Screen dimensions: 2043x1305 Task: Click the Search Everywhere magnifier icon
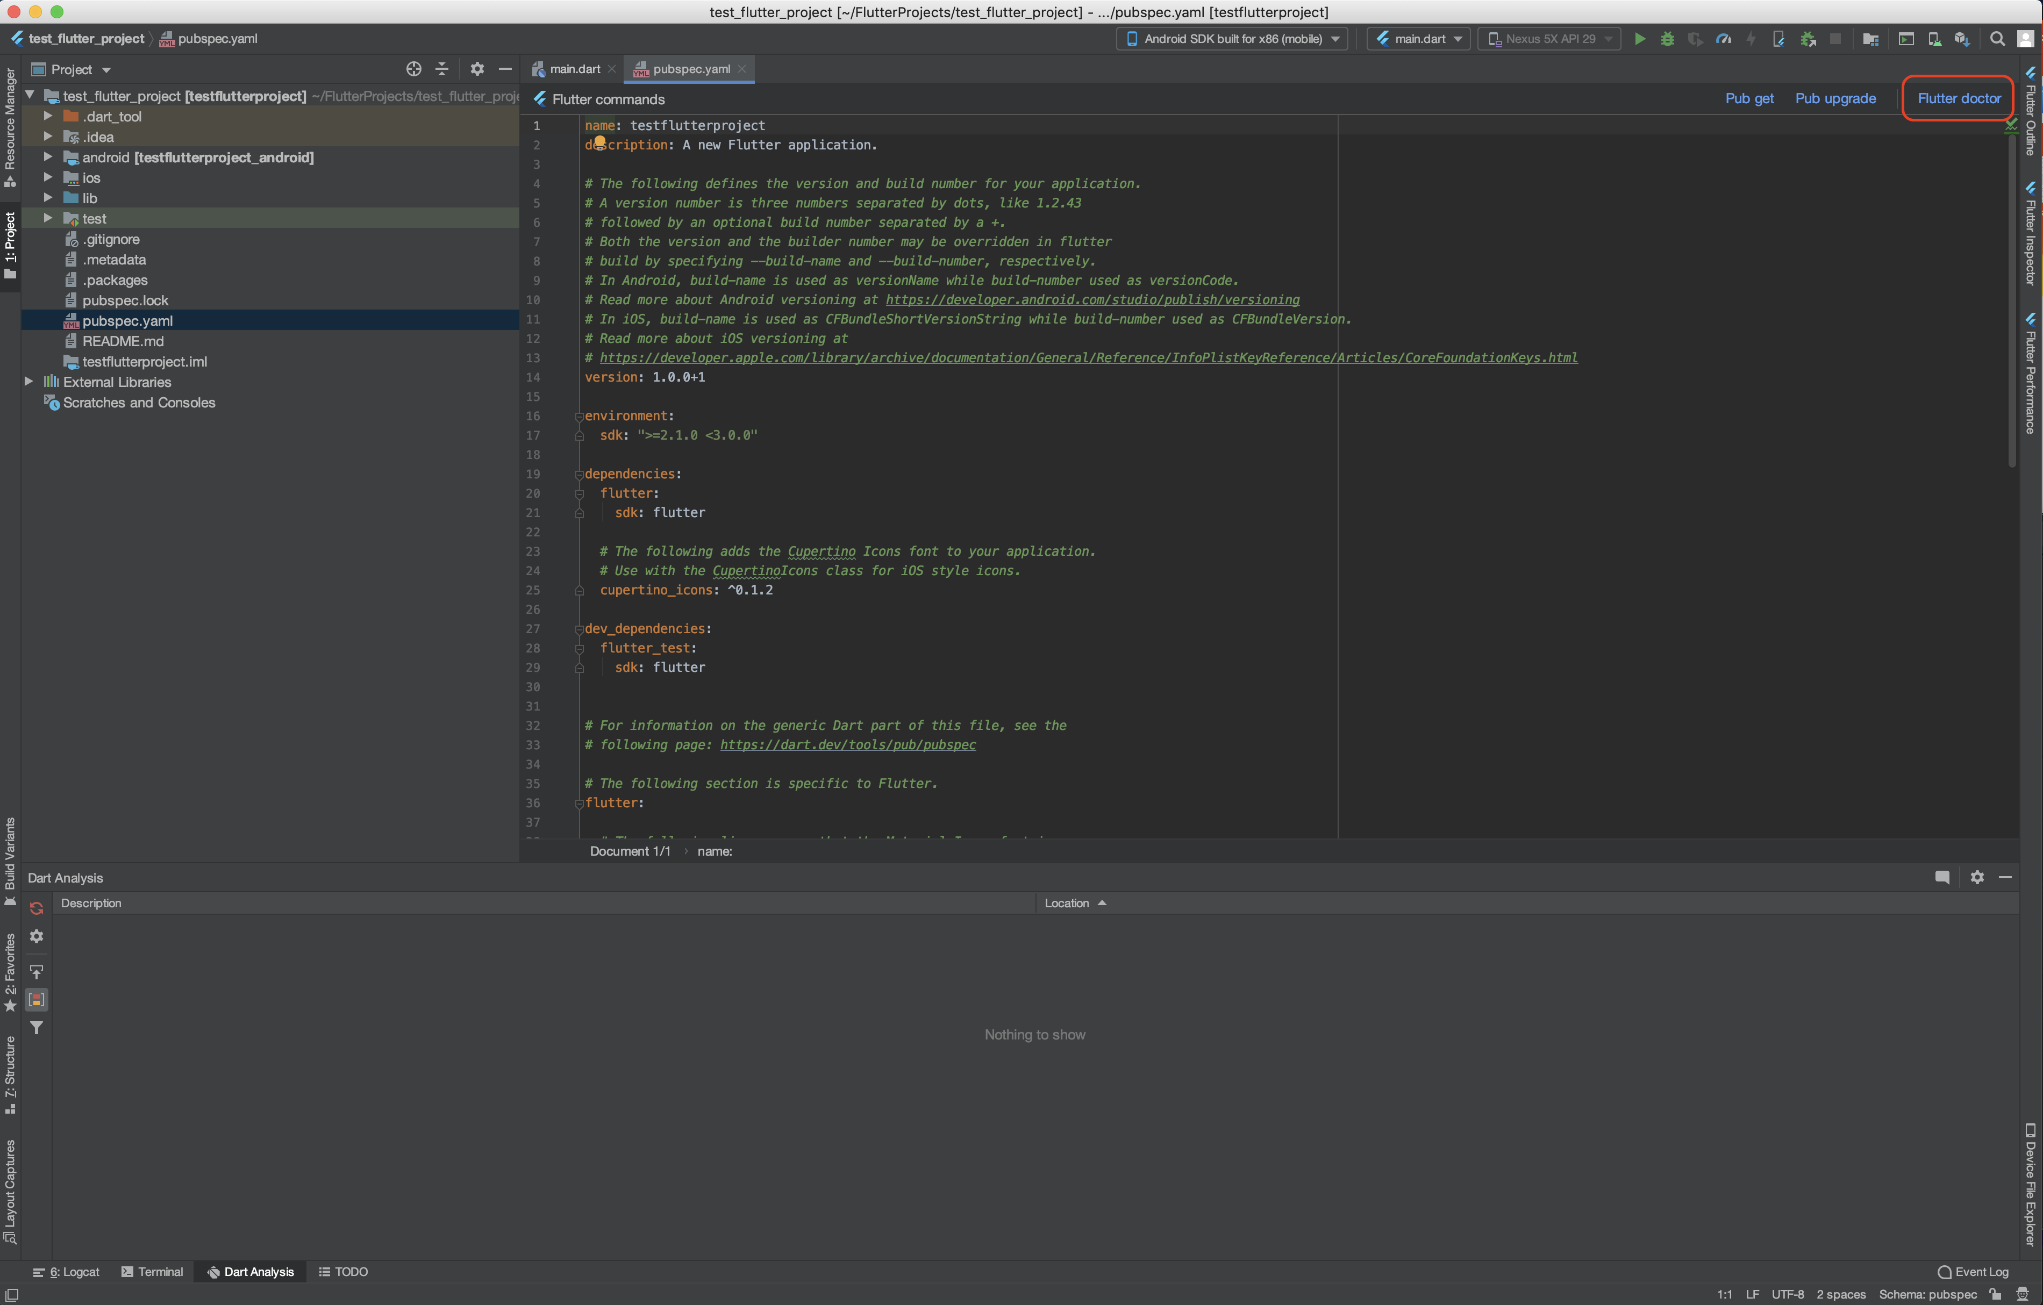coord(1997,39)
